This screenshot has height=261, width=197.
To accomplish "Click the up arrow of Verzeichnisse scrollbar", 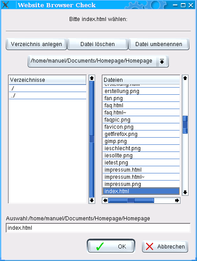I will click(x=92, y=78).
